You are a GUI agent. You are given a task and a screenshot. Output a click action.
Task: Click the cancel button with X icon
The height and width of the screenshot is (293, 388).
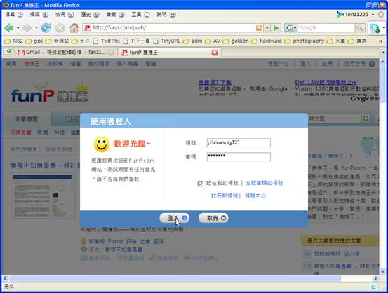[213, 218]
